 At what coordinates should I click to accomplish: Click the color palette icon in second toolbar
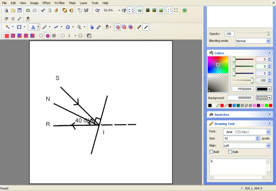(x=6, y=19)
